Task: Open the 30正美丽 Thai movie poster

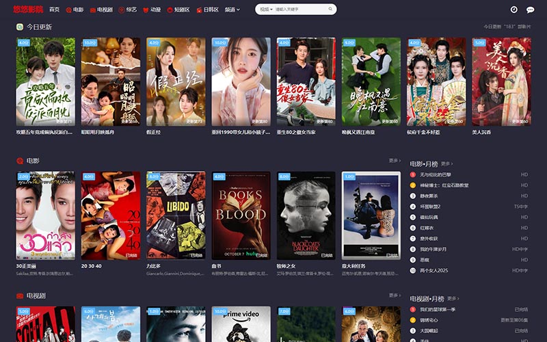Action: tap(45, 215)
